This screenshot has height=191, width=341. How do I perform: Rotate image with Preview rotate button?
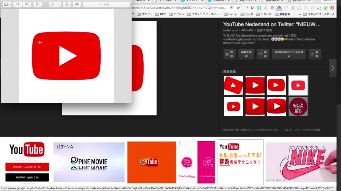67,4
